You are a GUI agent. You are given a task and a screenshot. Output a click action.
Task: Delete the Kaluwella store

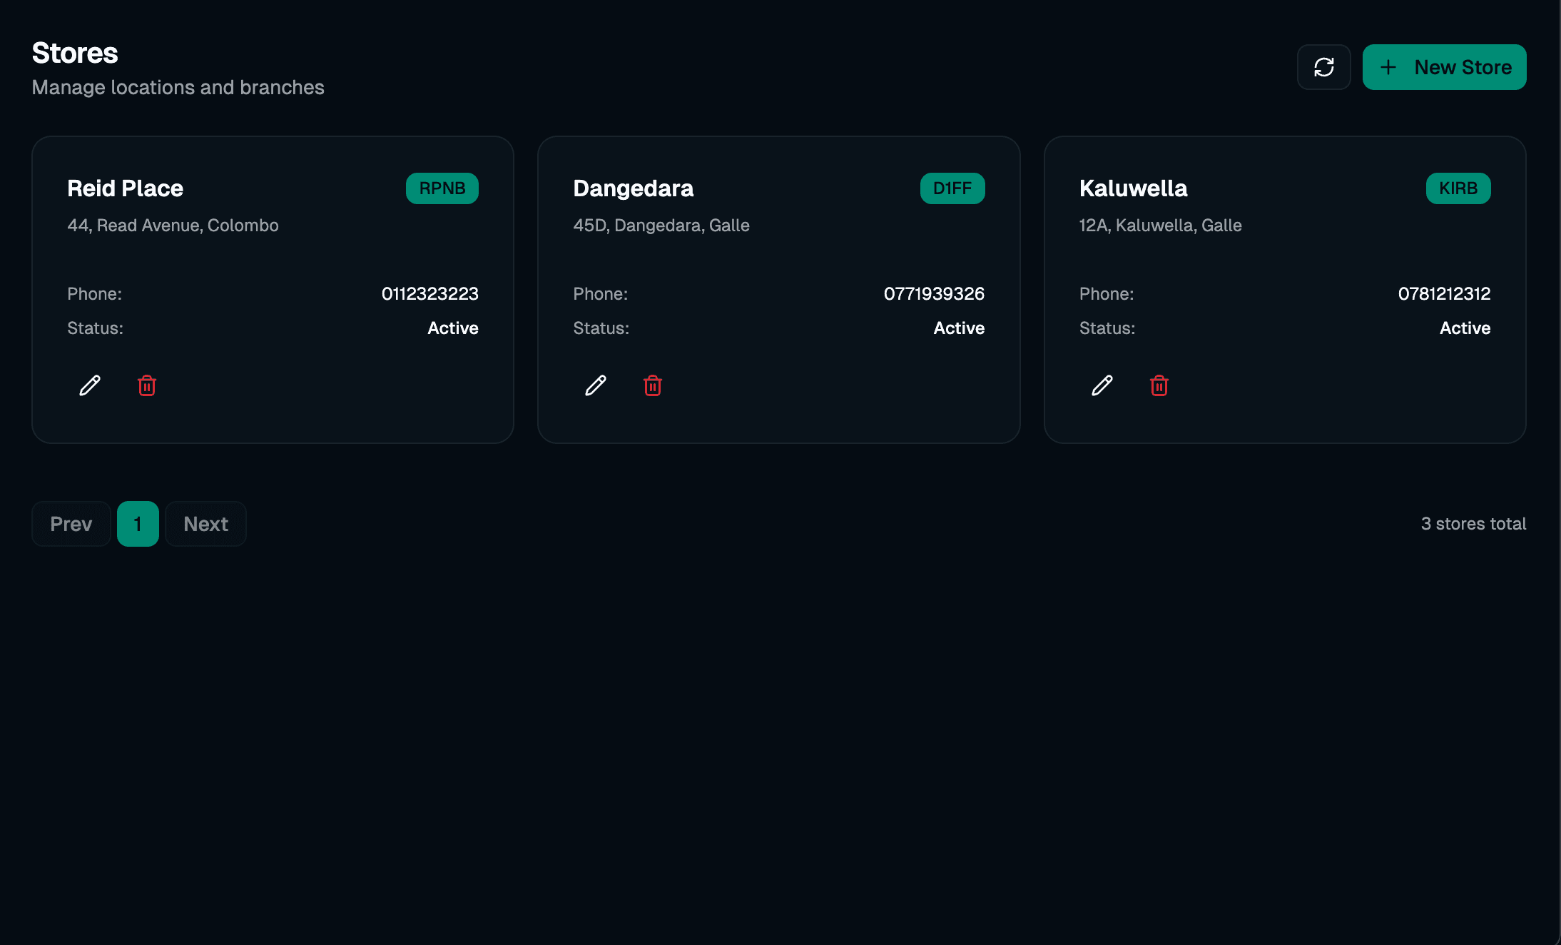point(1159,385)
